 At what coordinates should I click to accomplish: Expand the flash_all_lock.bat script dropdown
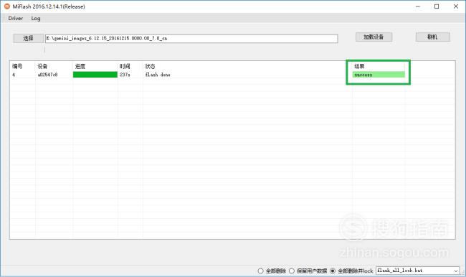(455, 271)
